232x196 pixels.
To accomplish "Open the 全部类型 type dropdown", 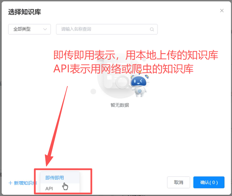I will click(30, 29).
